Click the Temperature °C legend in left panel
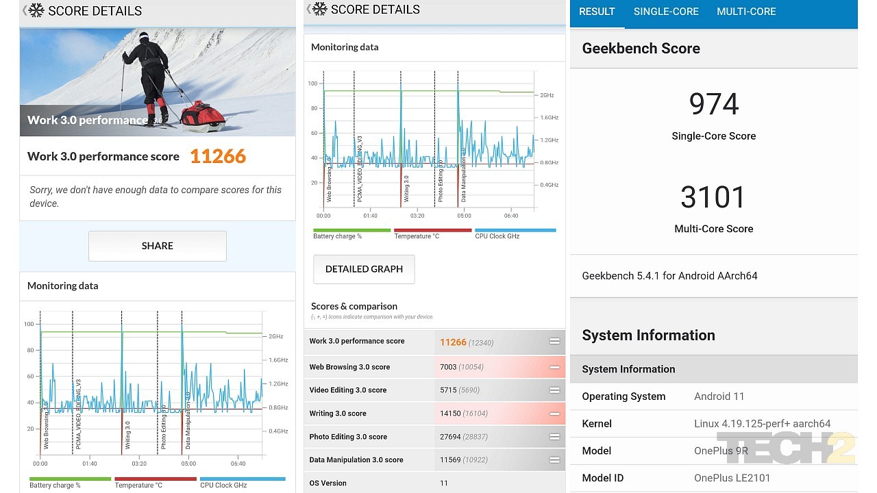 click(x=156, y=482)
